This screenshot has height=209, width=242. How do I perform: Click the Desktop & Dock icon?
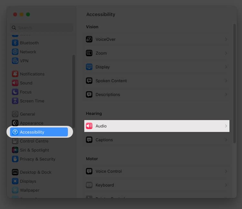click(15, 172)
